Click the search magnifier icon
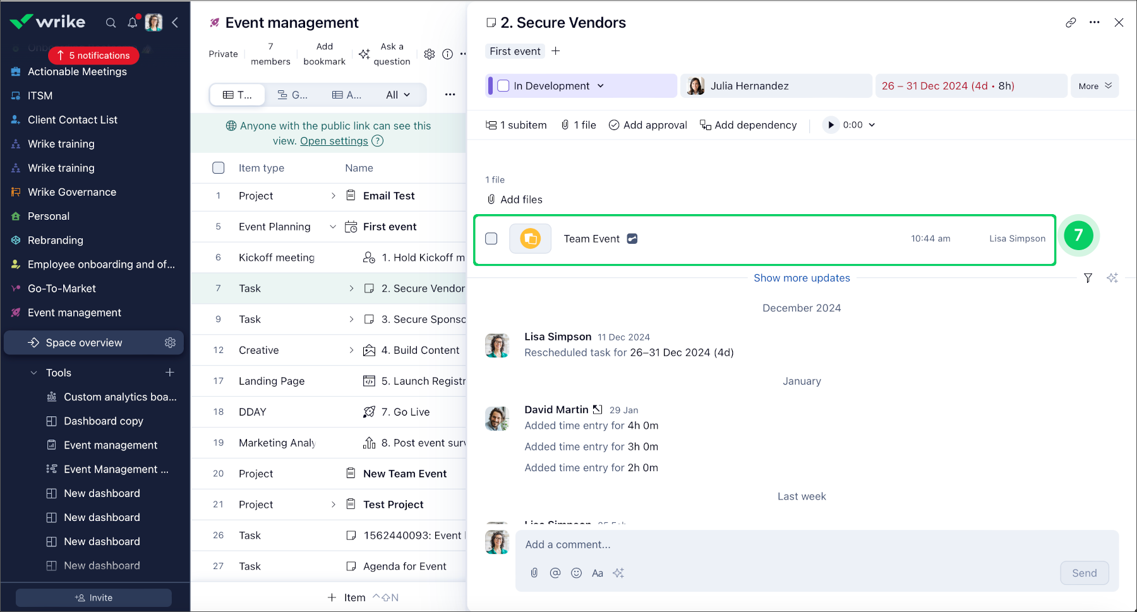 [111, 23]
